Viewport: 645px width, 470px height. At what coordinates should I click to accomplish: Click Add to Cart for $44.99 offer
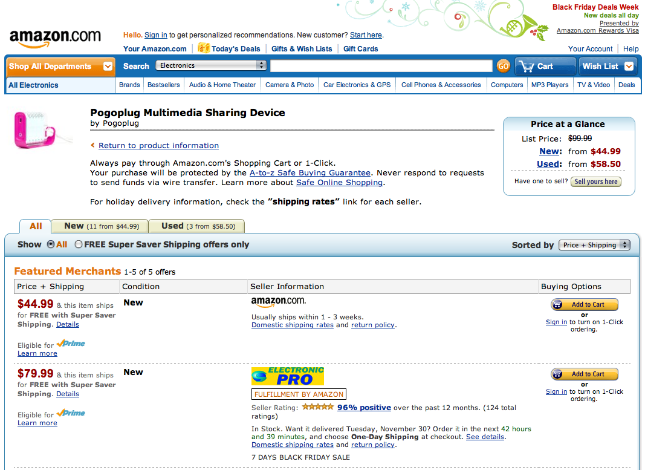584,304
